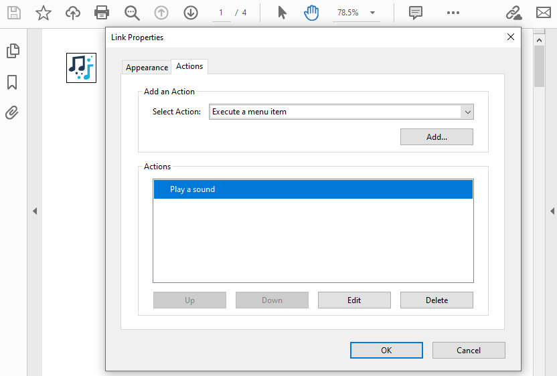The height and width of the screenshot is (376, 557).
Task: Click the magnifier search icon
Action: pos(132,13)
